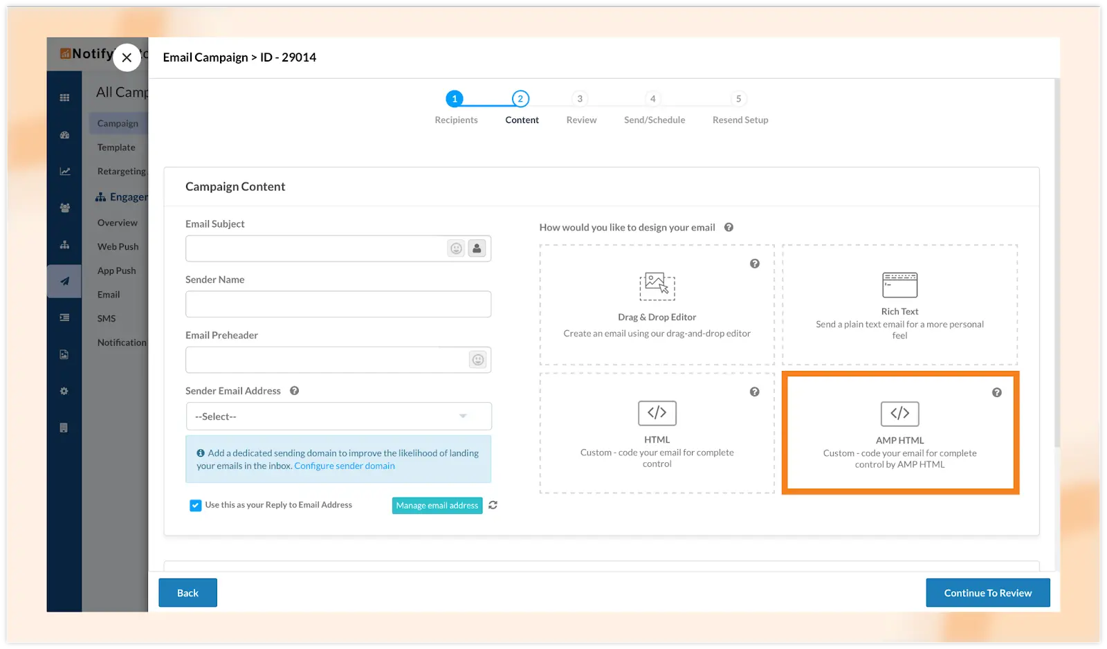
Task: Go to Recipients step 1
Action: (455, 99)
